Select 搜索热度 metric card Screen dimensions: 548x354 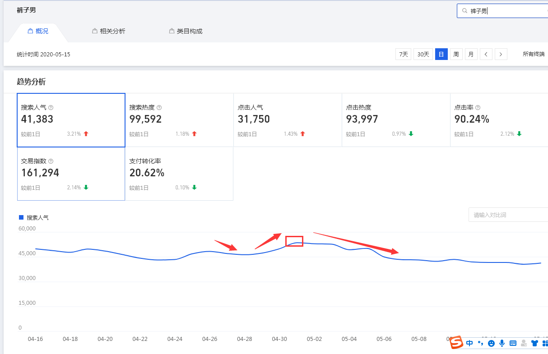[179, 120]
